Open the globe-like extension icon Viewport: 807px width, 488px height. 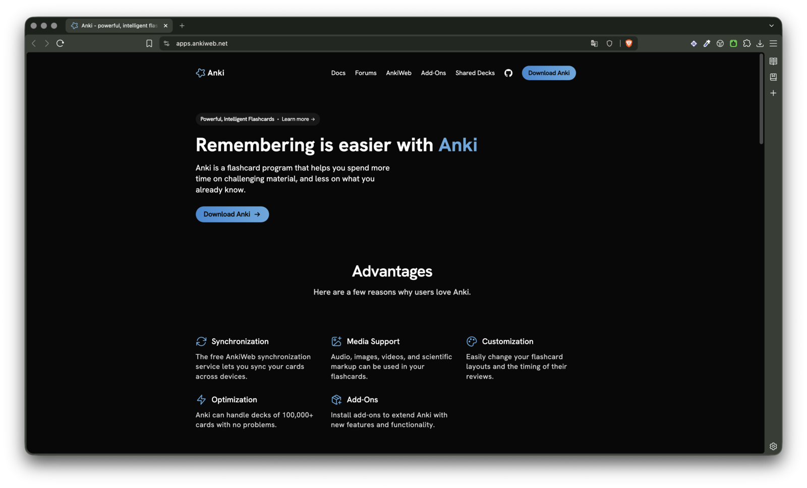(720, 44)
